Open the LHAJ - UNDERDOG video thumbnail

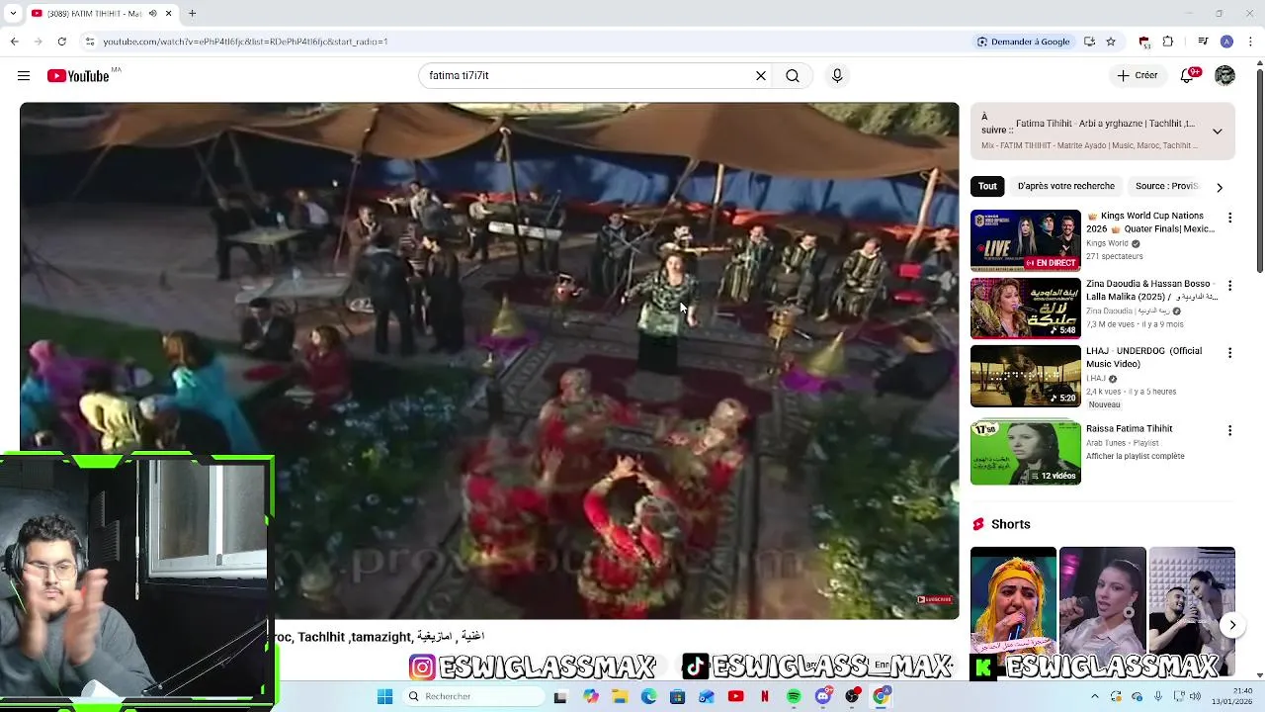click(x=1025, y=376)
